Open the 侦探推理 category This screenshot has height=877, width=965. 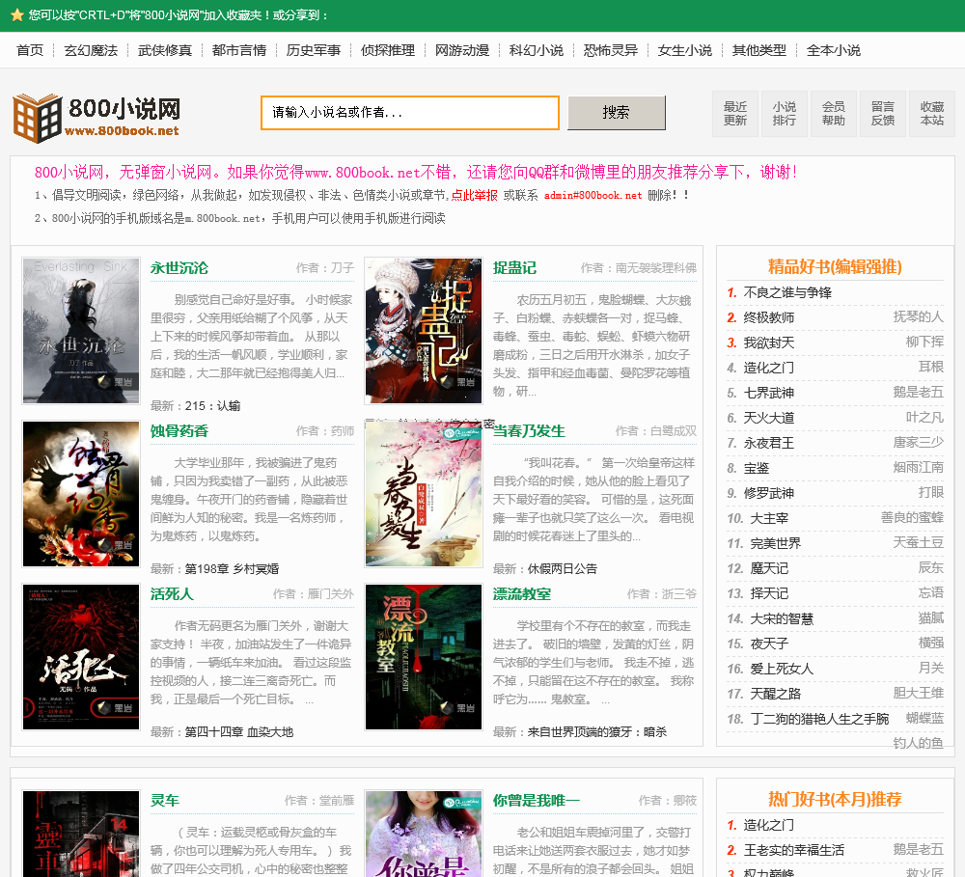point(388,50)
